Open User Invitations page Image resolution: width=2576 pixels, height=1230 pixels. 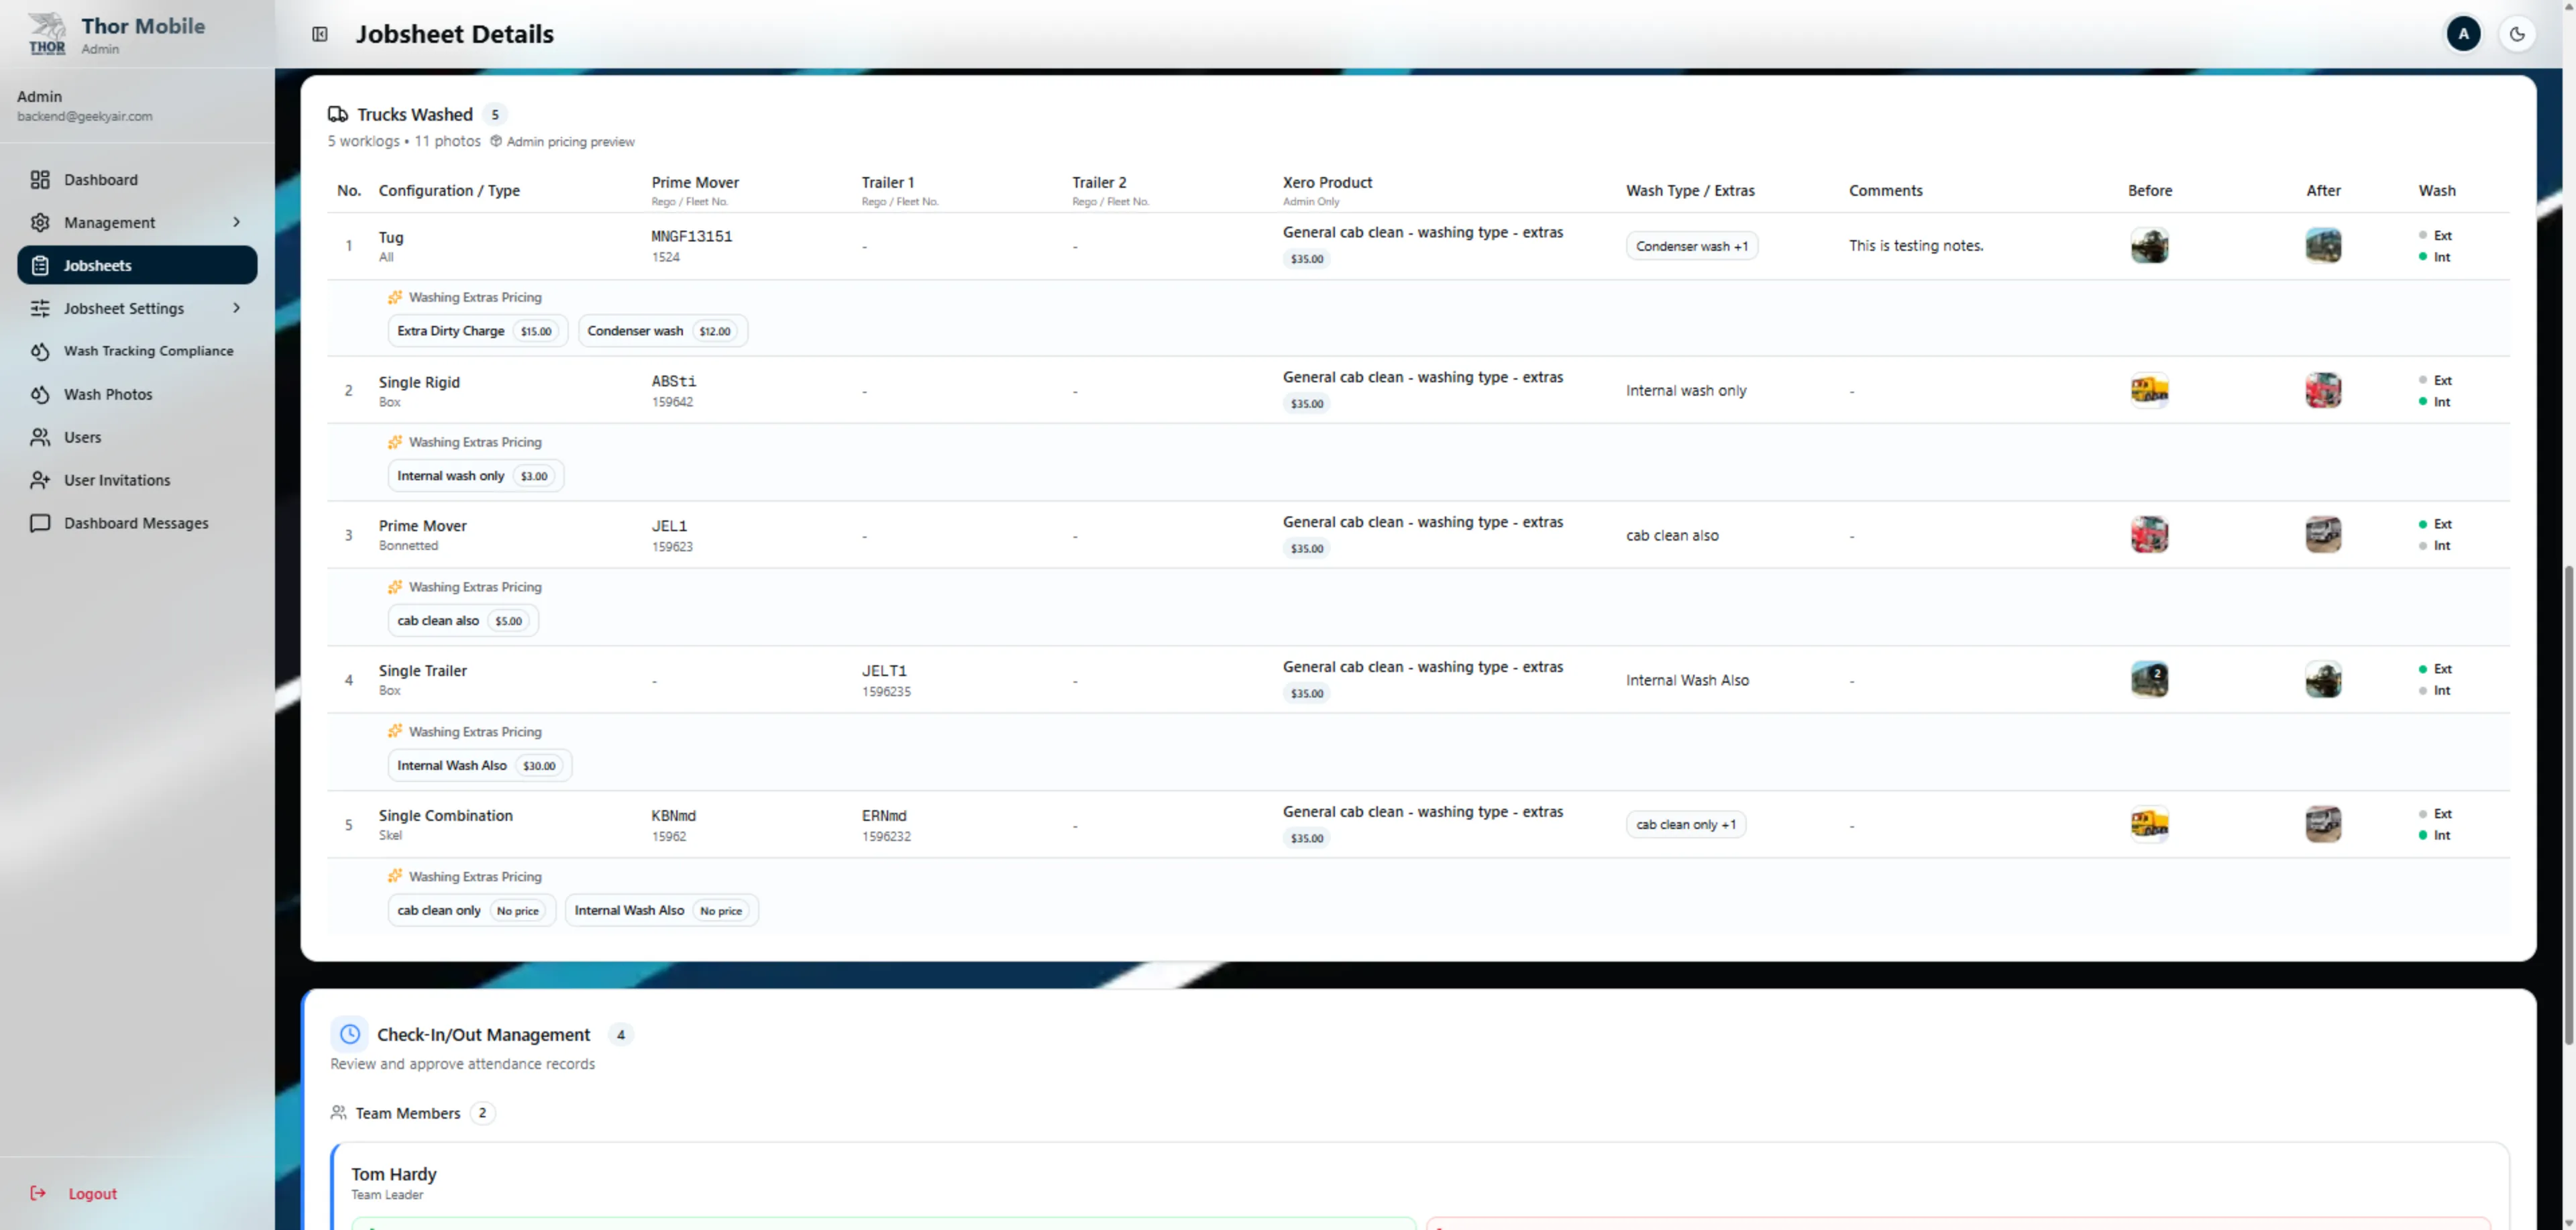coord(137,481)
